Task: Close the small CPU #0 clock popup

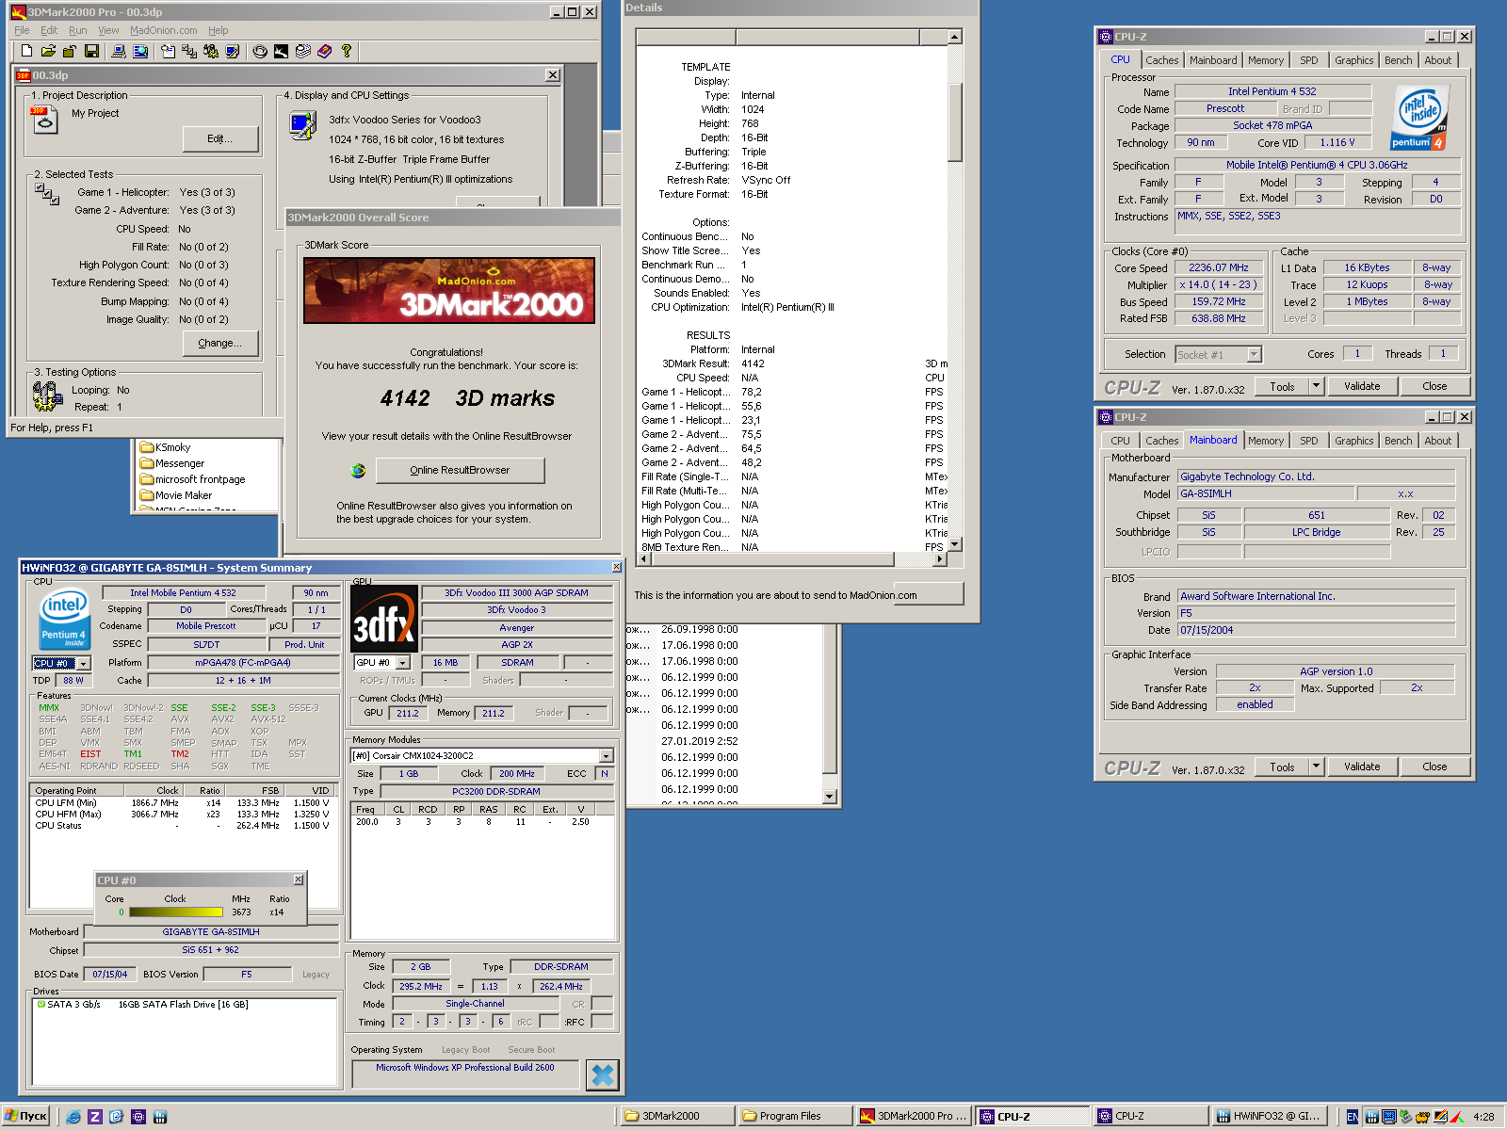Action: pos(299,880)
